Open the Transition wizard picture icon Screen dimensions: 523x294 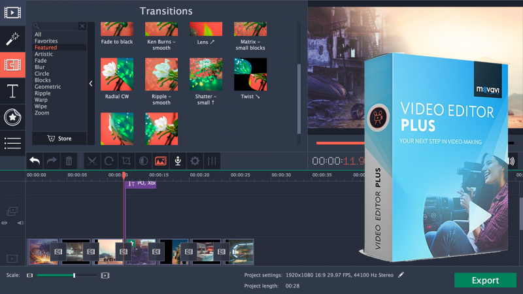tap(160, 161)
